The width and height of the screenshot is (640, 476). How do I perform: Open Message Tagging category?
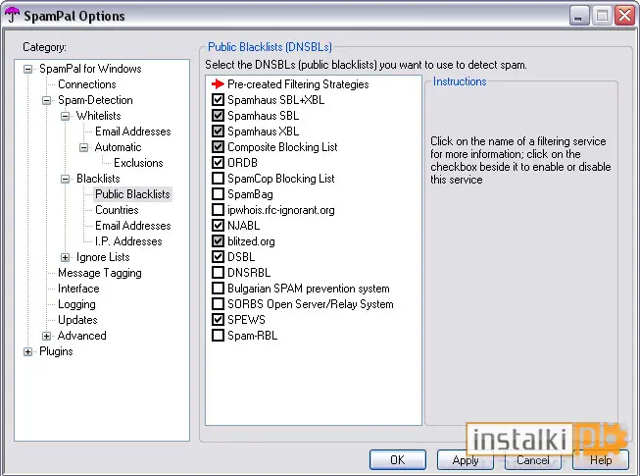[100, 273]
